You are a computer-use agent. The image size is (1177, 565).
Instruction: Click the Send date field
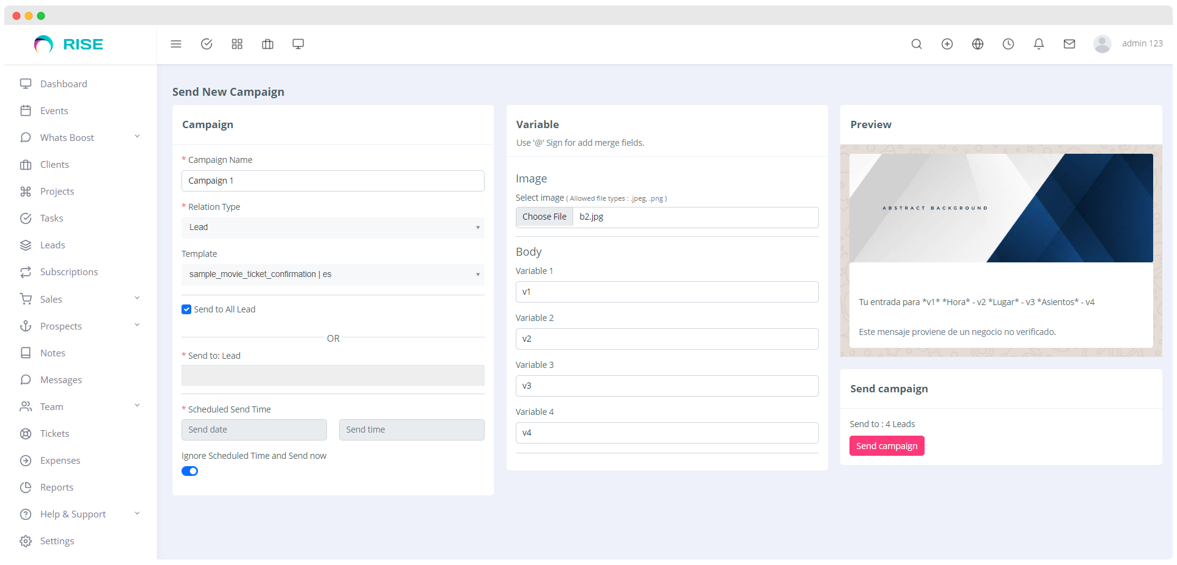point(254,430)
